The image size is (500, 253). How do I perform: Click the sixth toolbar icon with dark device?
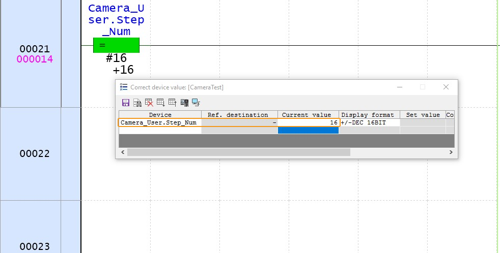pyautogui.click(x=184, y=102)
